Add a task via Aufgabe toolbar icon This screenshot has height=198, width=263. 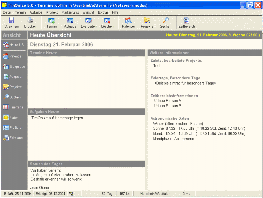[x=70, y=23]
